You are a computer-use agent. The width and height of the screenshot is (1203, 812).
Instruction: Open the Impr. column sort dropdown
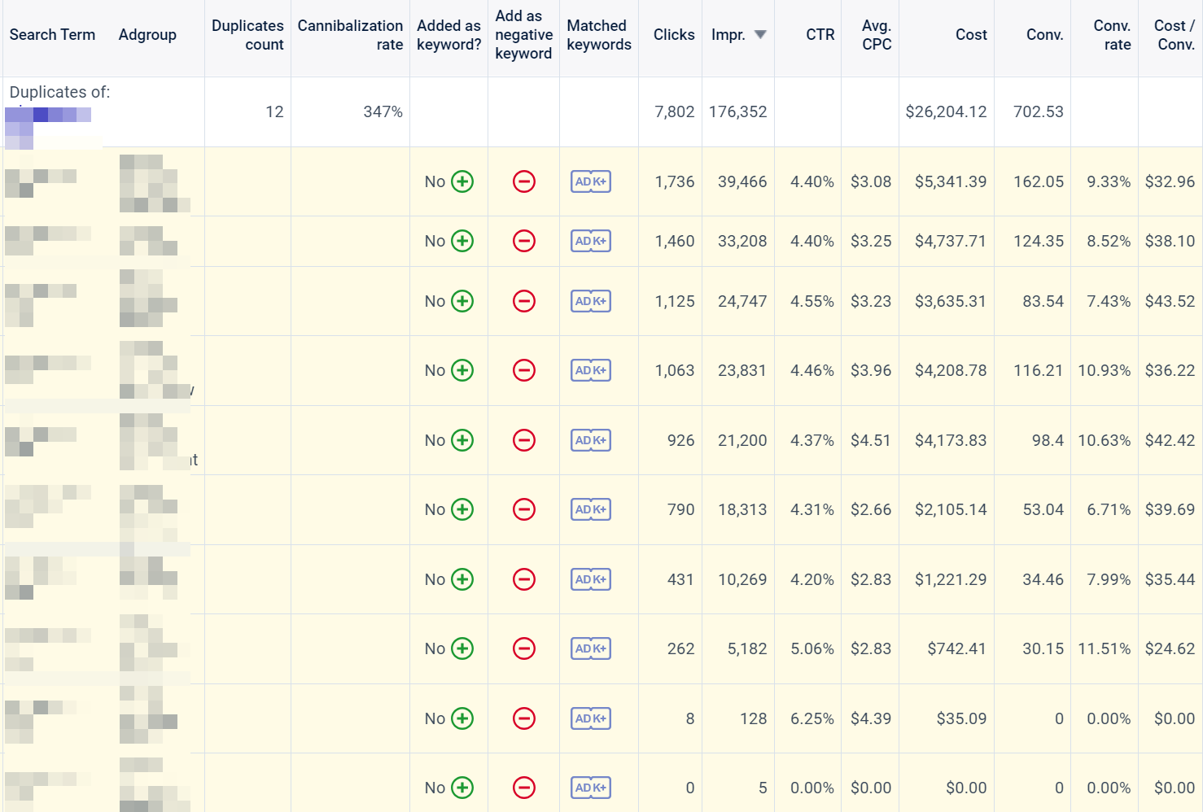coord(759,35)
